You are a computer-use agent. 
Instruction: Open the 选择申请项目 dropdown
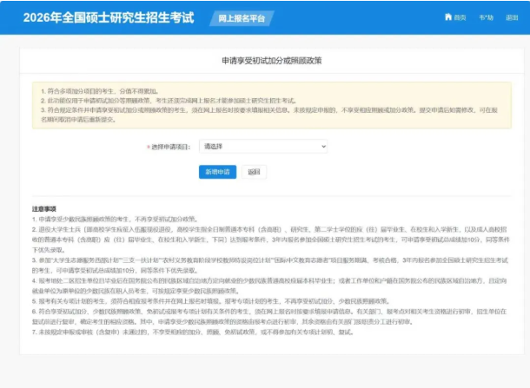click(262, 147)
